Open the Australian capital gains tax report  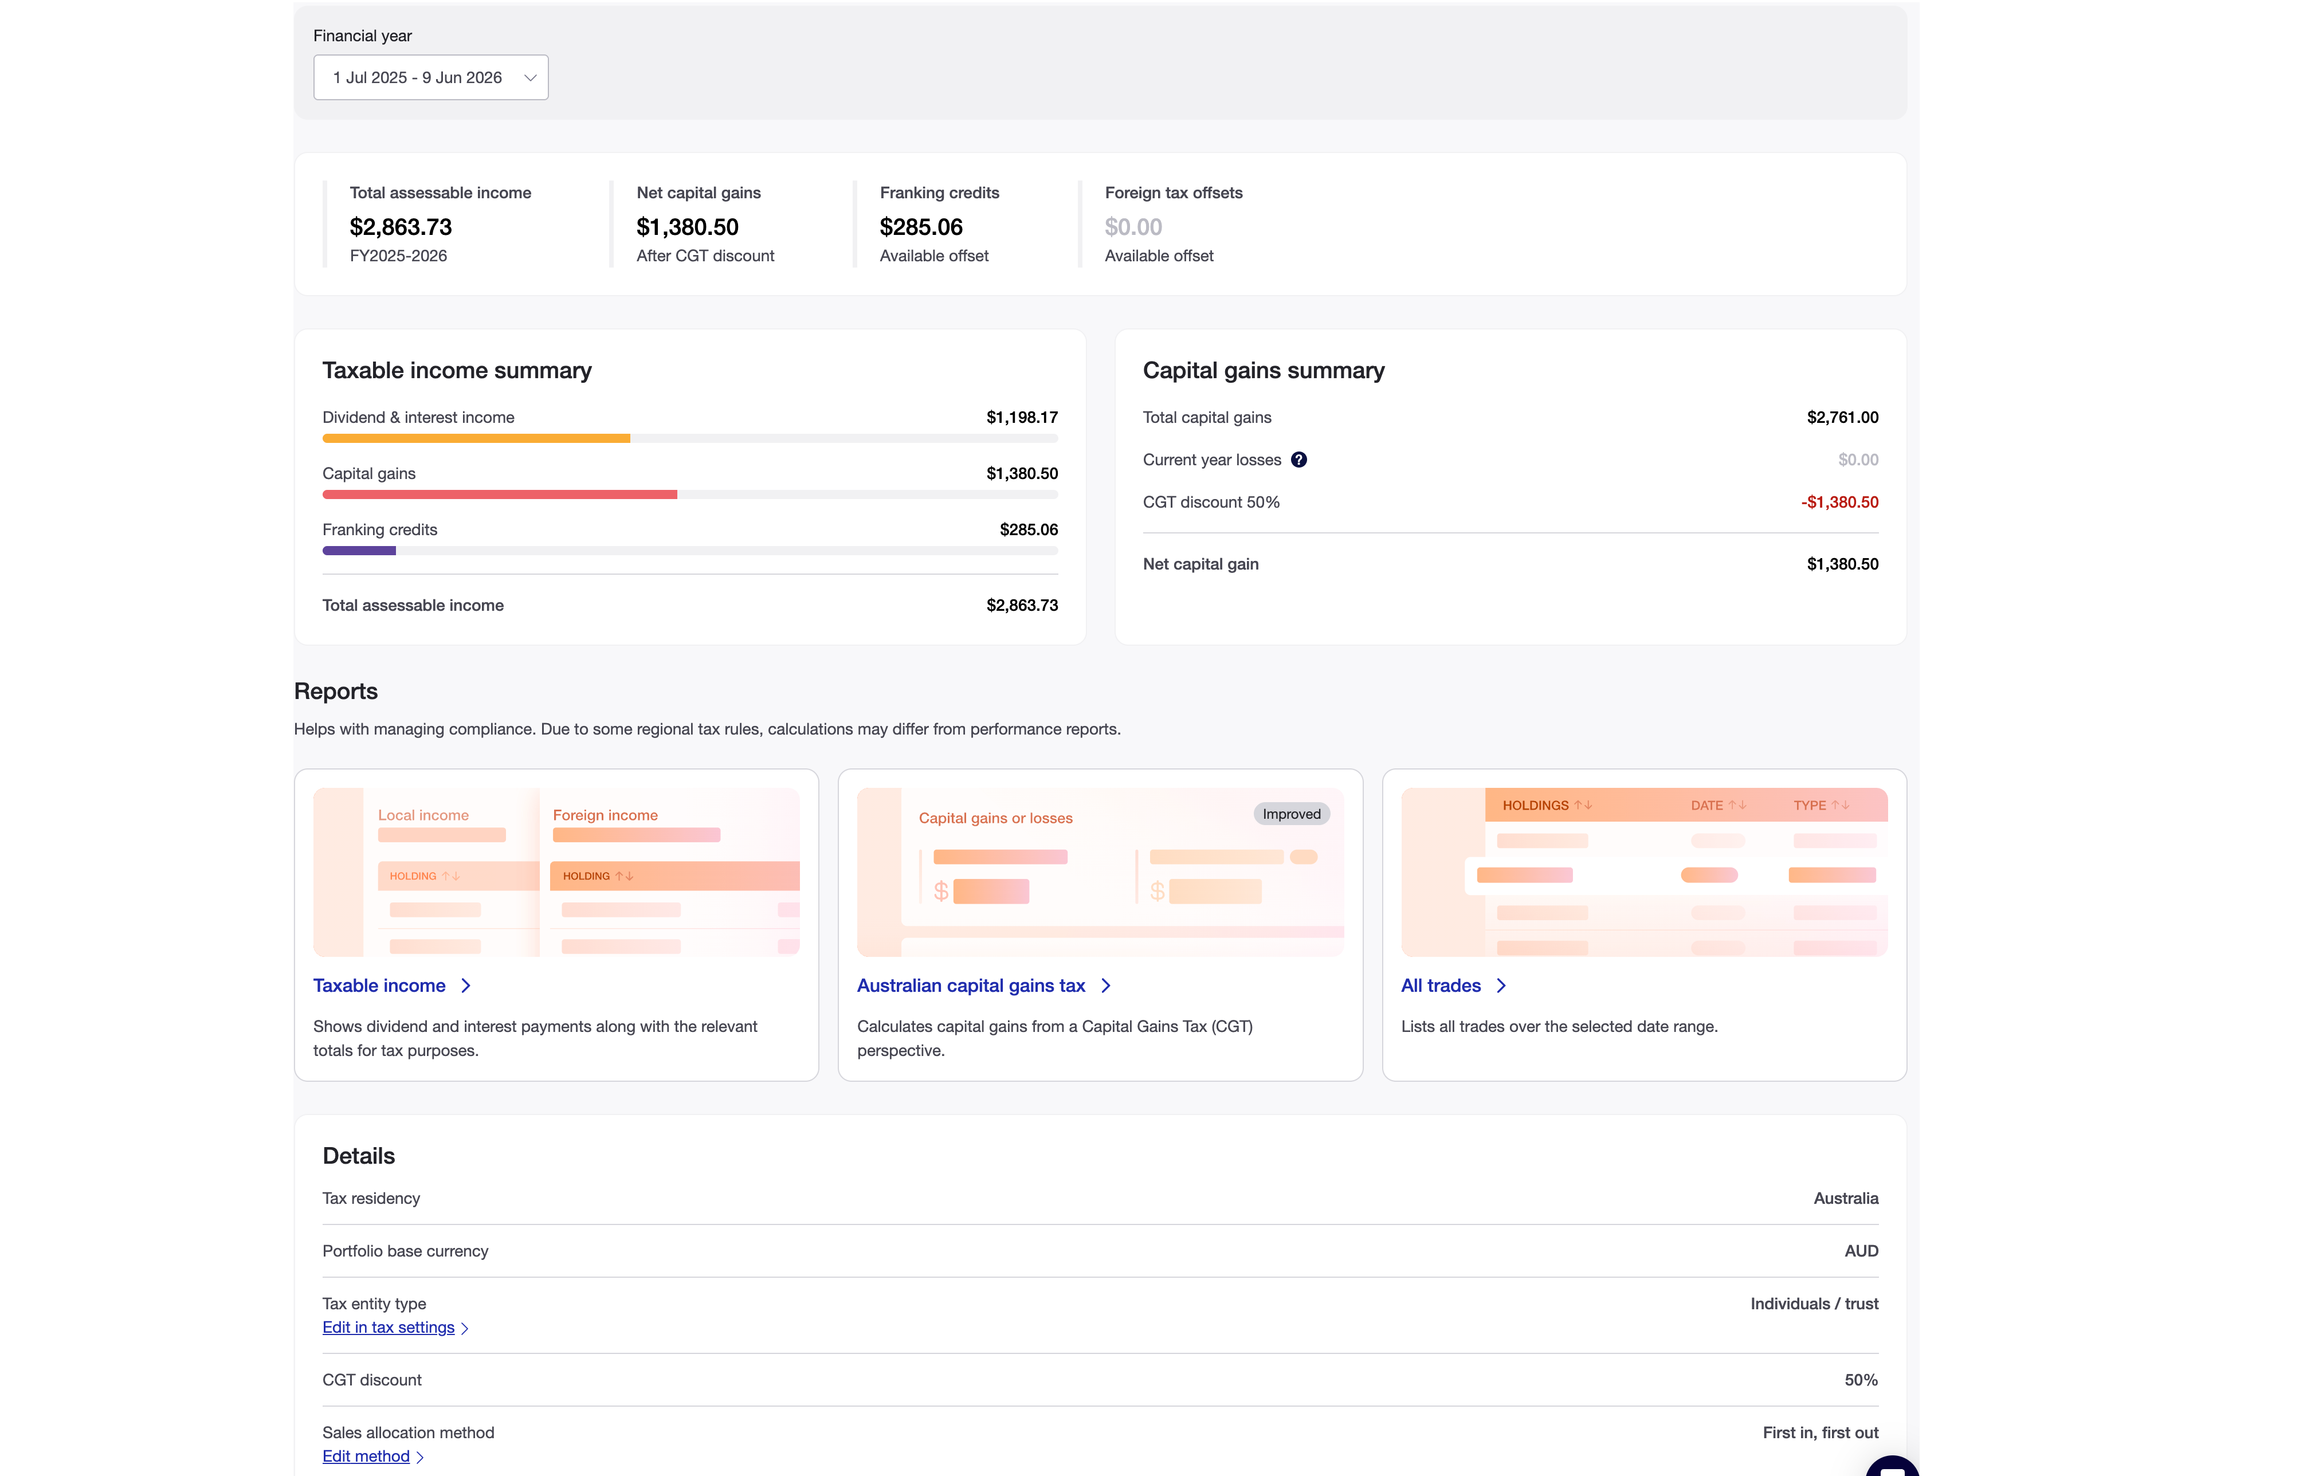pyautogui.click(x=971, y=986)
